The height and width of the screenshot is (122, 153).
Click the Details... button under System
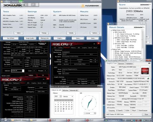tap(71, 33)
